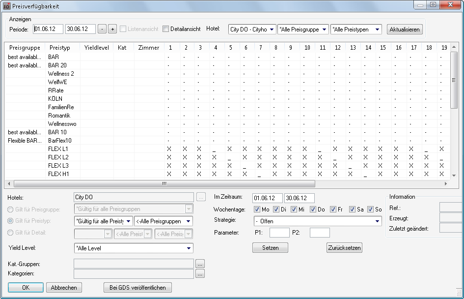Click the day 10 column header

(307, 47)
